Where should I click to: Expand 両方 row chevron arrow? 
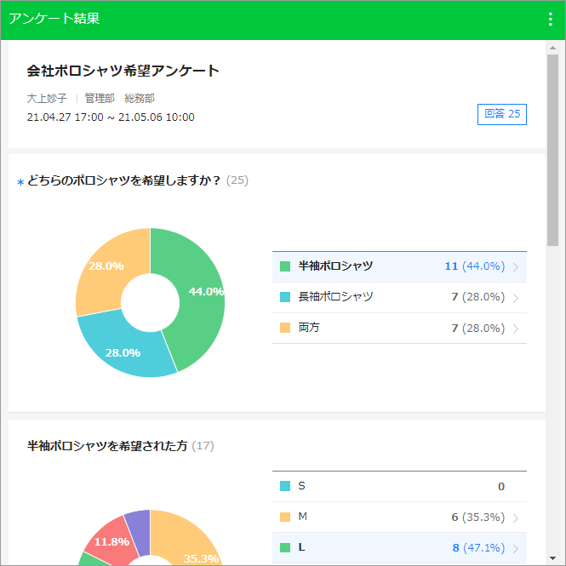pyautogui.click(x=516, y=329)
